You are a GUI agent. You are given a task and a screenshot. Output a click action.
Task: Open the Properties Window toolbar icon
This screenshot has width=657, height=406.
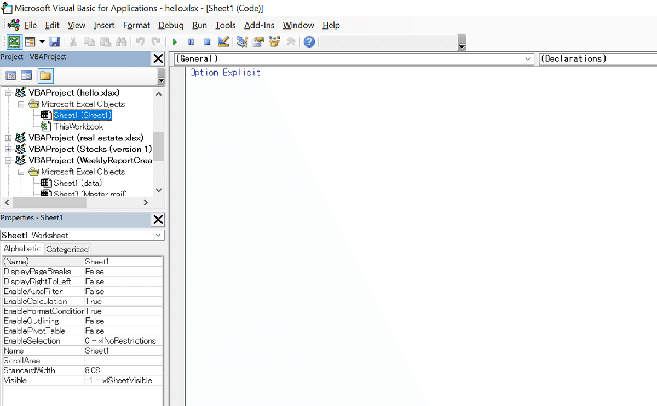258,42
